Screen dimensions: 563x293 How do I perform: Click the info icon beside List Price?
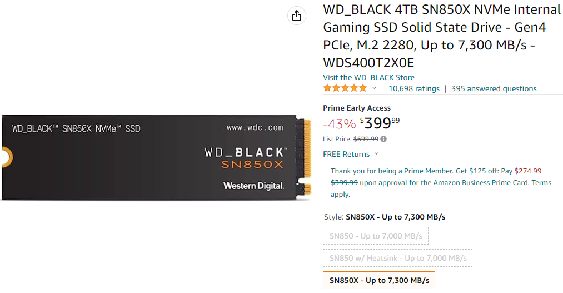click(x=383, y=139)
